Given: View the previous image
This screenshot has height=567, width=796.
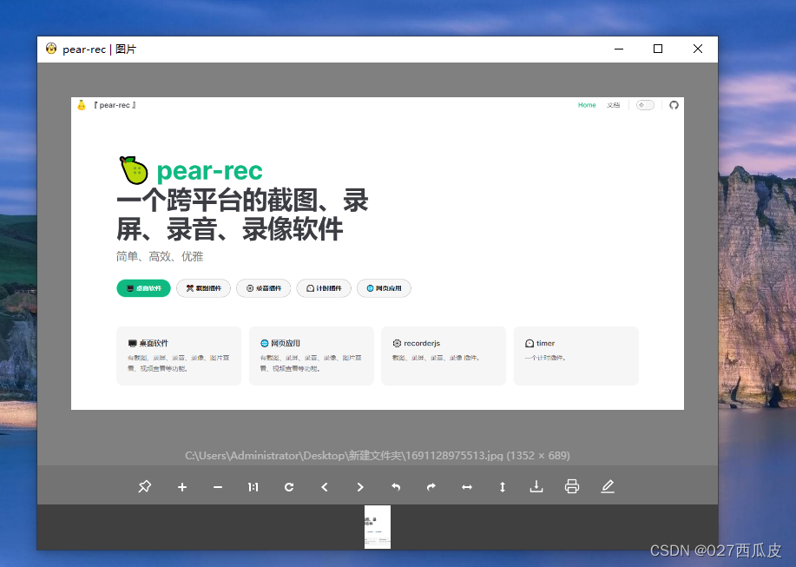Looking at the screenshot, I should click(x=325, y=486).
